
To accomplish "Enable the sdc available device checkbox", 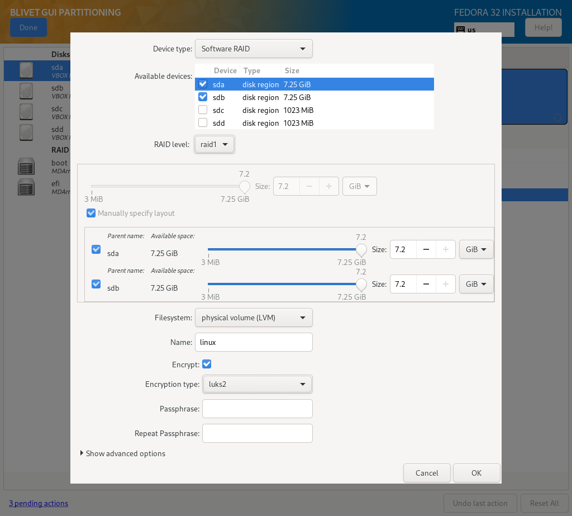I will (x=203, y=110).
